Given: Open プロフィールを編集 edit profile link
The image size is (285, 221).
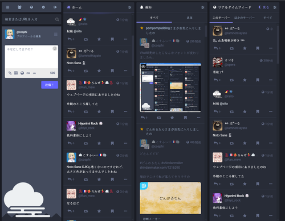Looking at the screenshot, I should click(x=28, y=36).
